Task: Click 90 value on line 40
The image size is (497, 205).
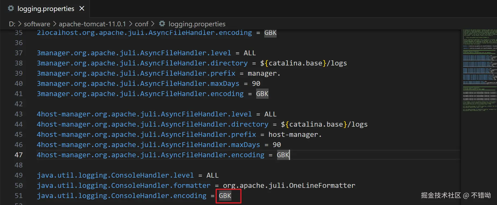Action: [x=256, y=83]
